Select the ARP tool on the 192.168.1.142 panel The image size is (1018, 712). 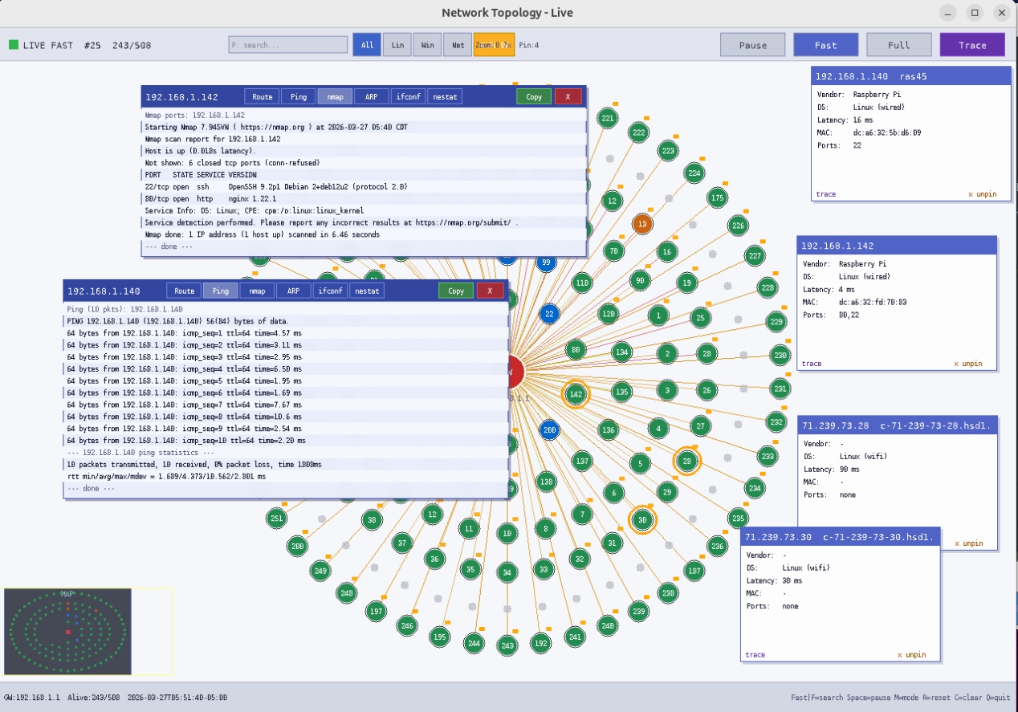(x=371, y=96)
